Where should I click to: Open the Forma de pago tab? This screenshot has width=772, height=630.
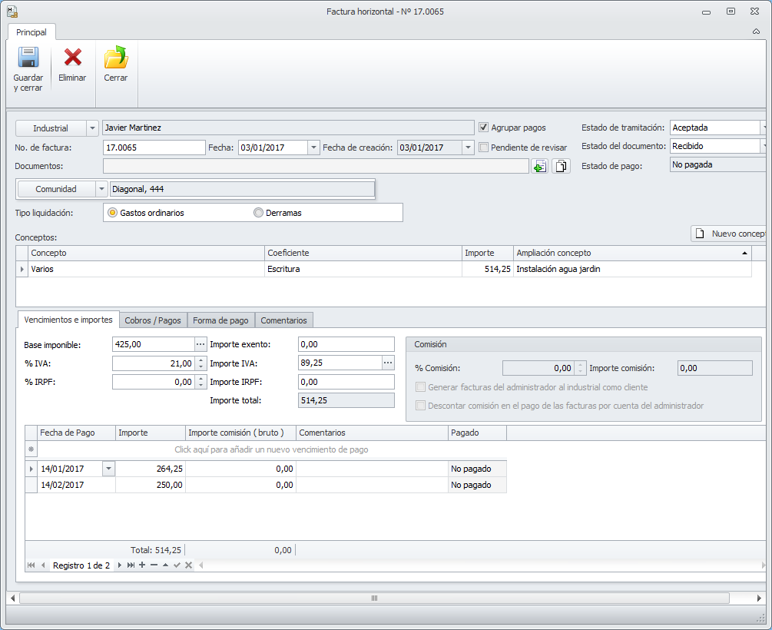click(220, 320)
